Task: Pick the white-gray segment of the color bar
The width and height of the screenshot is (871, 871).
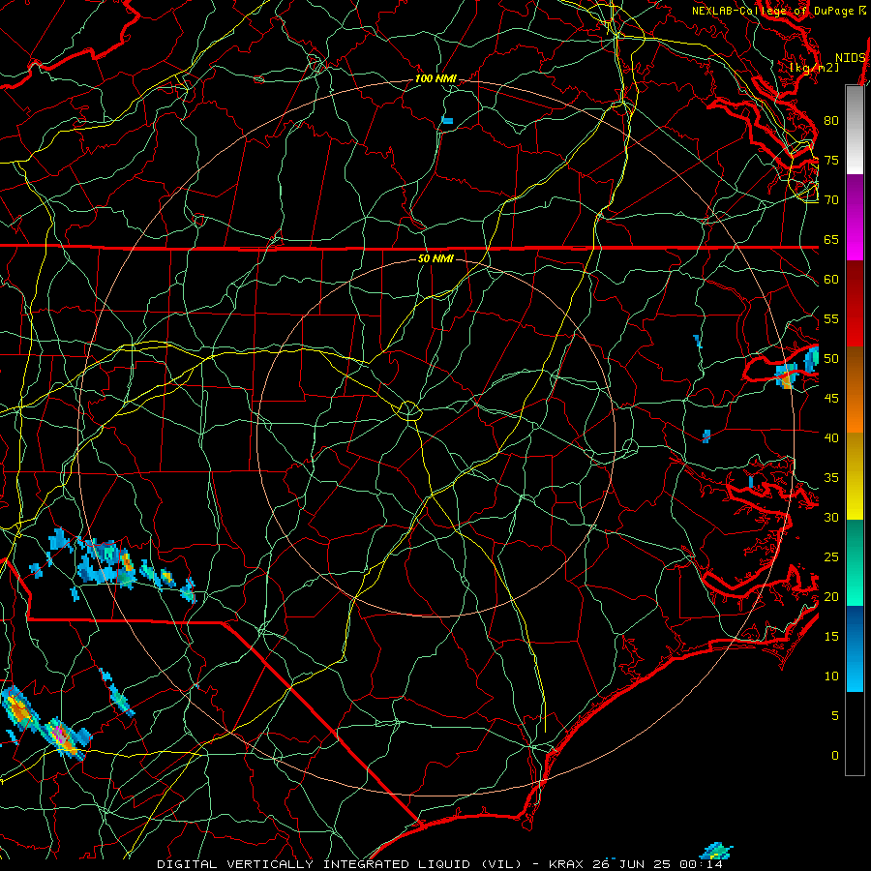Action: click(x=855, y=130)
